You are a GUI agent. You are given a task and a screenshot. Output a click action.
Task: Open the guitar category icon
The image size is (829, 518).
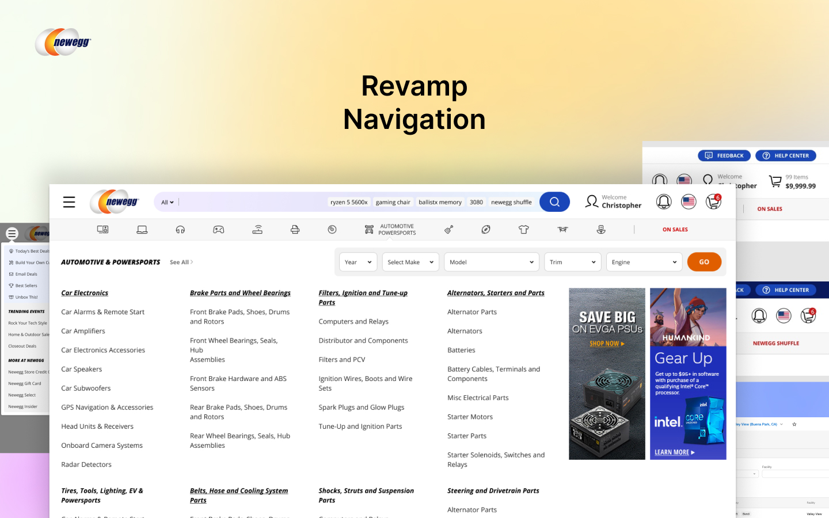coord(449,230)
